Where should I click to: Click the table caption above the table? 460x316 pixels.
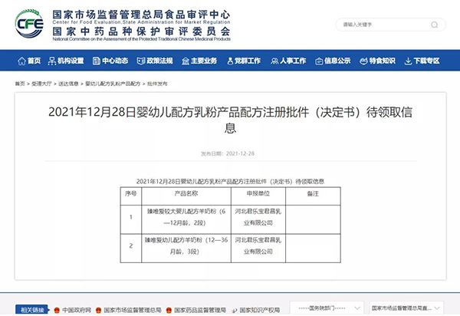click(x=230, y=181)
